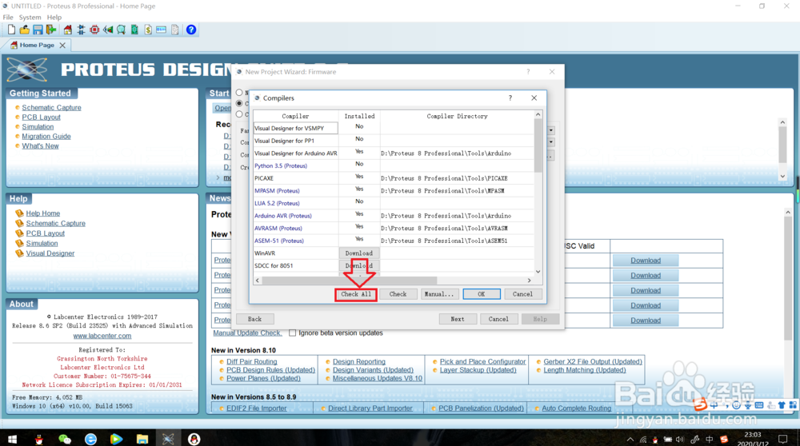Close the project with the door icon

[50, 30]
